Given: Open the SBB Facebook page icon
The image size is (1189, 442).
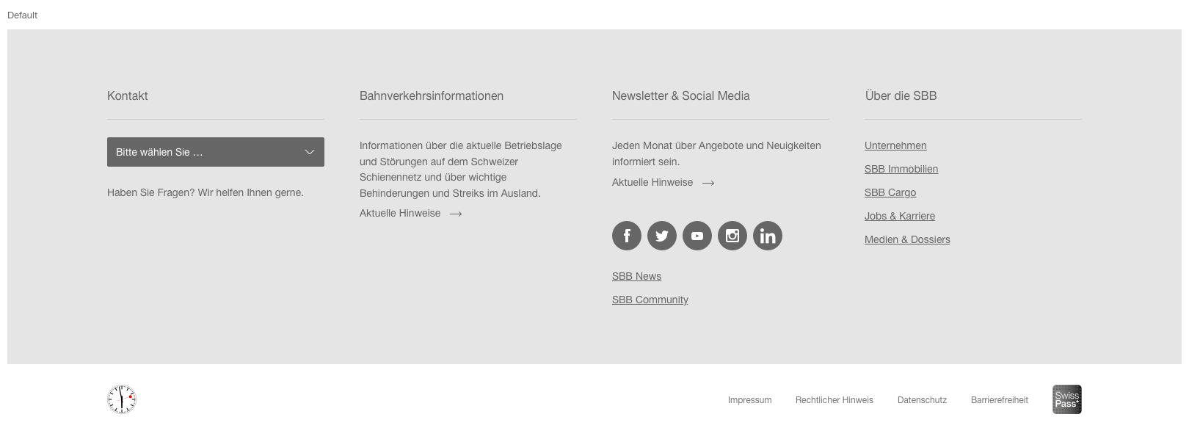Looking at the screenshot, I should pos(627,236).
